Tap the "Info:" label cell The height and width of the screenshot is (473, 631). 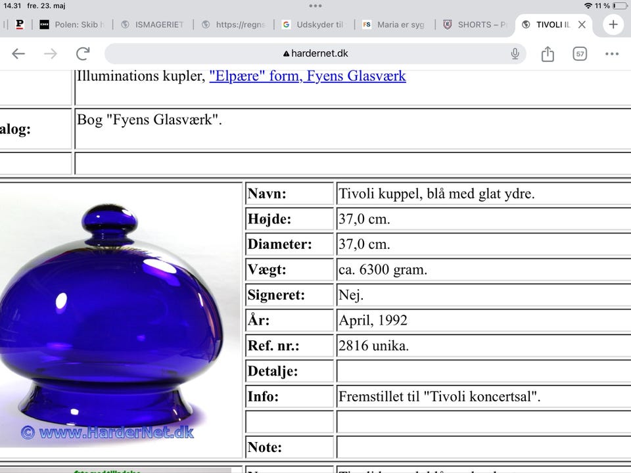coord(289,396)
